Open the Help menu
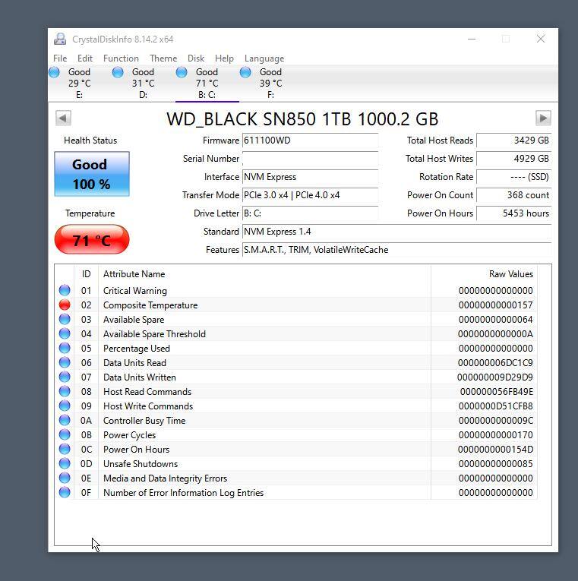The image size is (578, 581). (224, 58)
